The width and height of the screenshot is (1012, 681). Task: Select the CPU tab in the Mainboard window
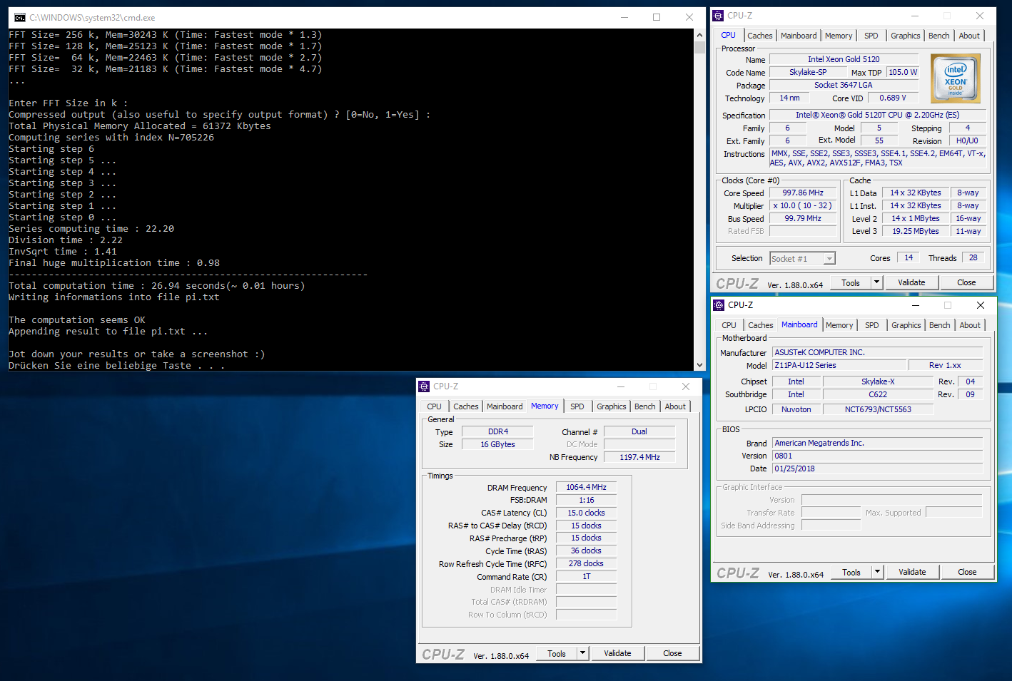coord(729,325)
